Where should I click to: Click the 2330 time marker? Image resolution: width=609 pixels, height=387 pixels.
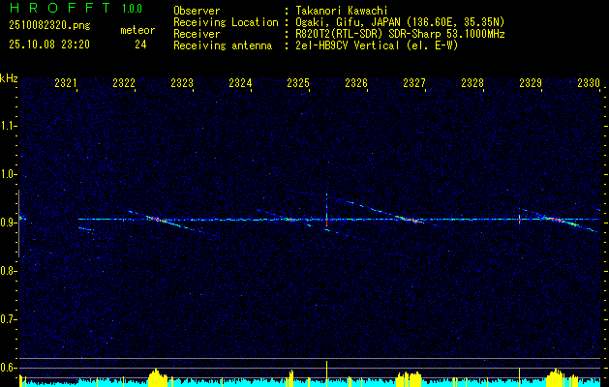[x=589, y=82]
